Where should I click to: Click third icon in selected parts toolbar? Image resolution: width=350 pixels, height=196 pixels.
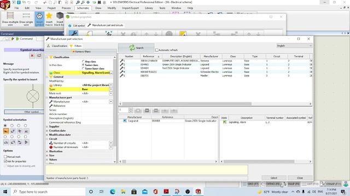pos(156,111)
